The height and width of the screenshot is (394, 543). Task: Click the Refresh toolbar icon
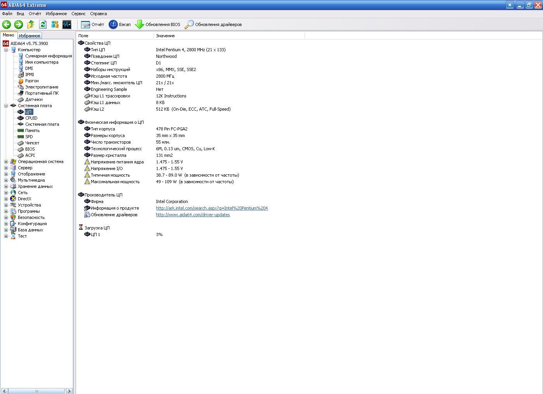tap(43, 24)
